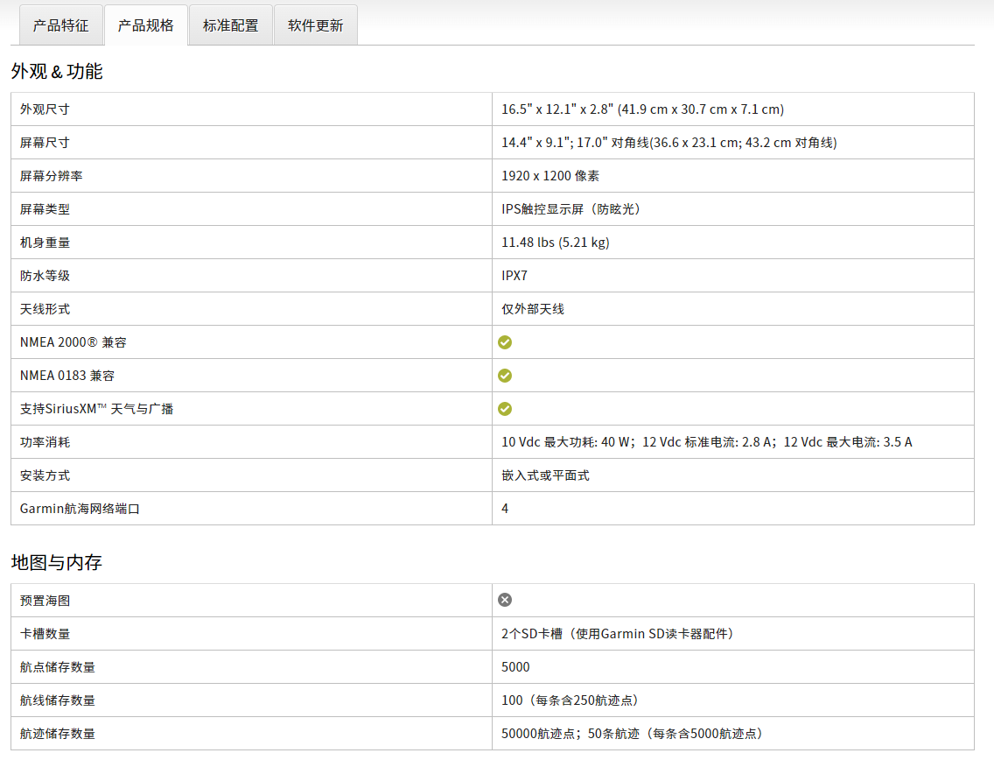Click the 仅外部天线 antenna value

pos(533,309)
